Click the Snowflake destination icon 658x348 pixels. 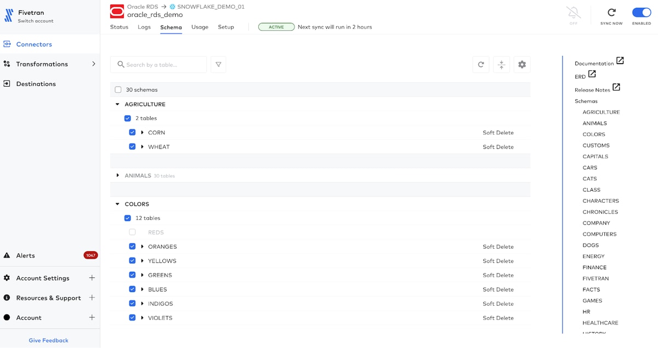click(x=172, y=7)
